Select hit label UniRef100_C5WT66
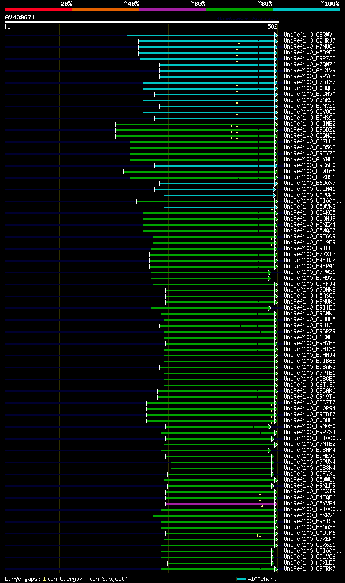The width and height of the screenshot is (345, 583). (x=309, y=172)
